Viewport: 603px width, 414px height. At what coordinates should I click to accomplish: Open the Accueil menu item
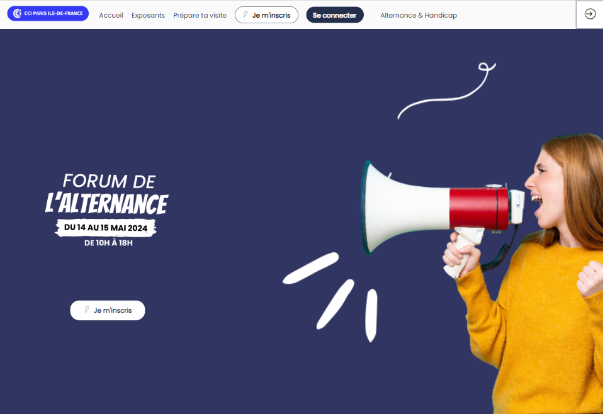click(111, 15)
